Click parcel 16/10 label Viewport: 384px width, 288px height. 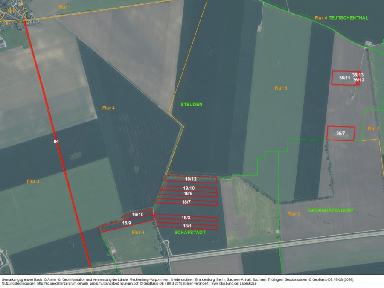point(138,215)
